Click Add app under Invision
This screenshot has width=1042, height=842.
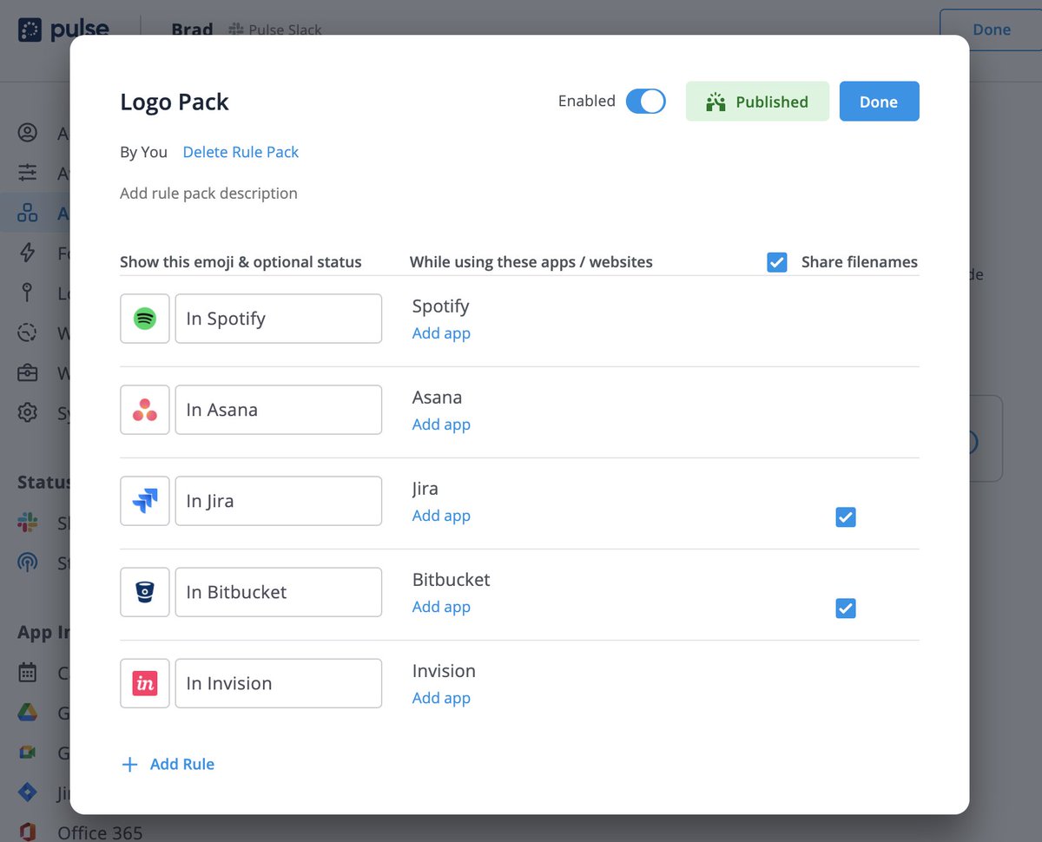tap(441, 698)
